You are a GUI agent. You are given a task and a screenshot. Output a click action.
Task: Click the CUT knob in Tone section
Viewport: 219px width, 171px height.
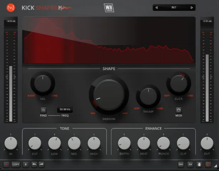tap(35, 143)
